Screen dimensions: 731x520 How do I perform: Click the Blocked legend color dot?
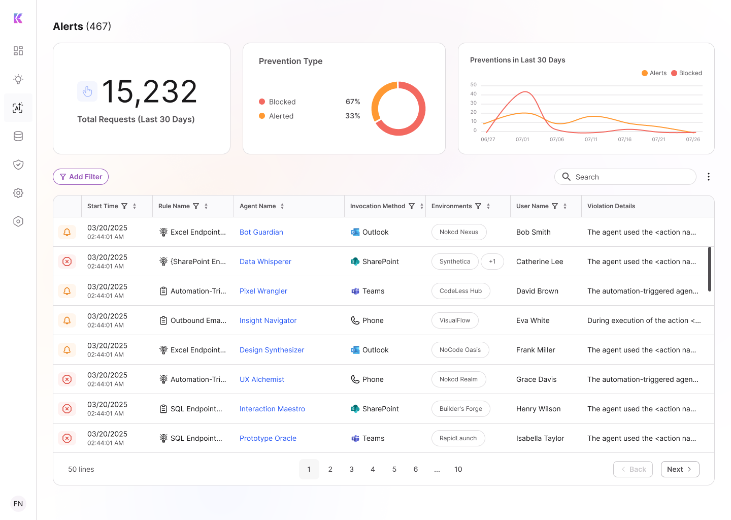tap(262, 102)
